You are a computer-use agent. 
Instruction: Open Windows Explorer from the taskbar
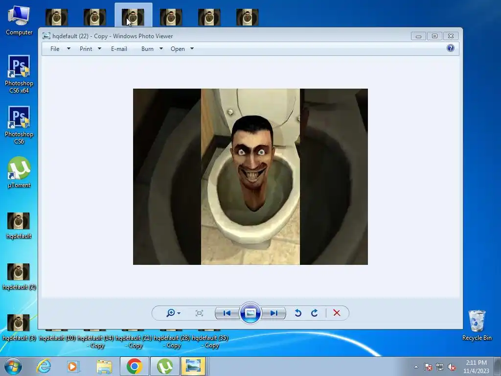click(104, 366)
